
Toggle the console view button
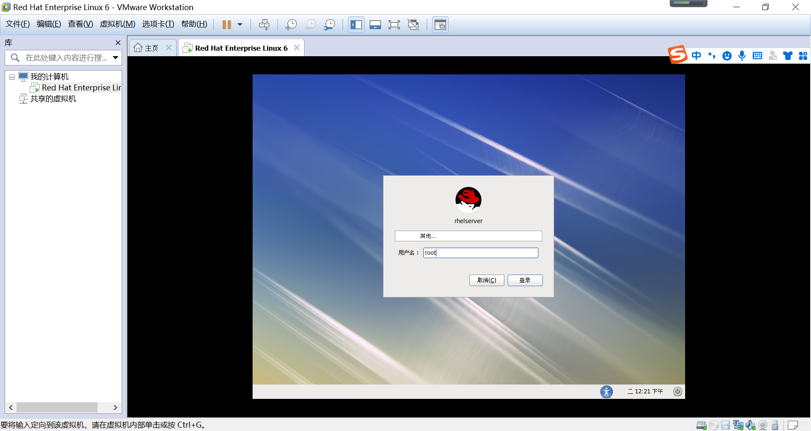440,25
